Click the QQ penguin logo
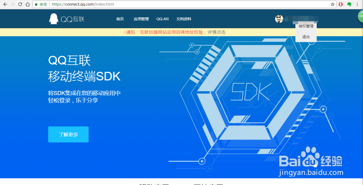The height and width of the screenshot is (185, 363). [53, 18]
